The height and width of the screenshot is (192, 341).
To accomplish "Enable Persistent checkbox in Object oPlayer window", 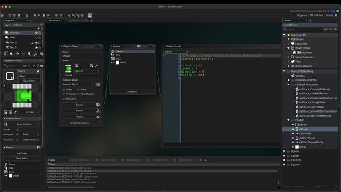I will [x=64, y=94].
